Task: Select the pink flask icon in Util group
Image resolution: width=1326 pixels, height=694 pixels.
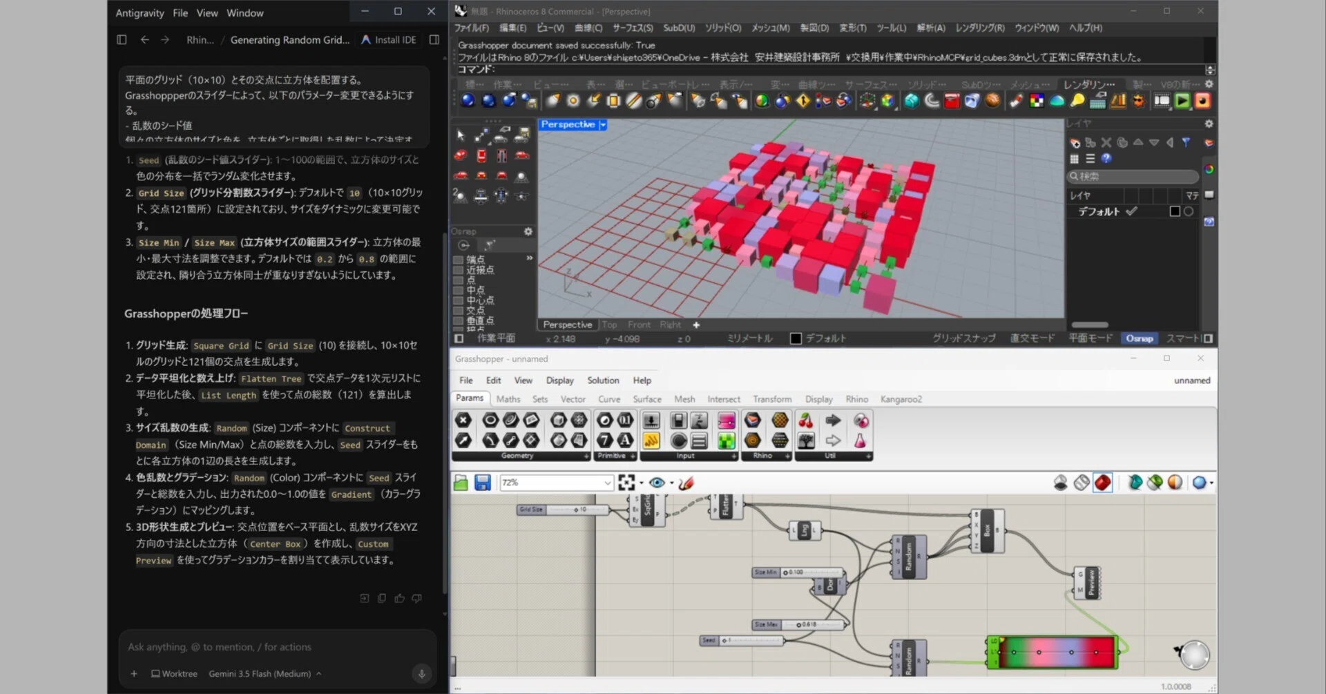Action: (x=860, y=440)
